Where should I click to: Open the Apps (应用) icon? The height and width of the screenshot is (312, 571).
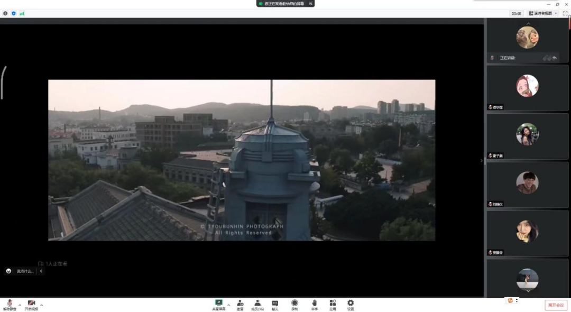click(333, 304)
